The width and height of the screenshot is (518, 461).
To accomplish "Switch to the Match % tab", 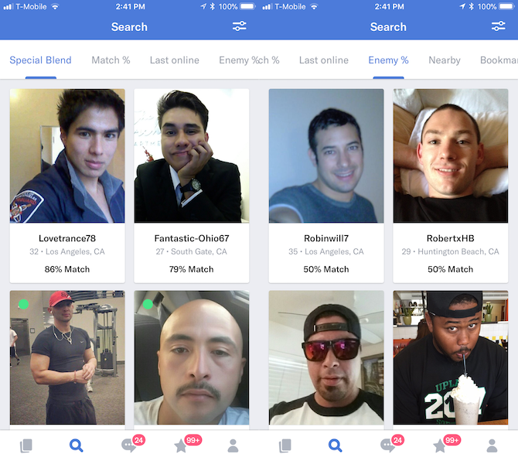I will pyautogui.click(x=111, y=60).
